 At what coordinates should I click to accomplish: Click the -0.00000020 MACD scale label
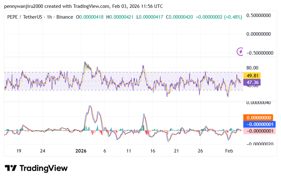[260, 144]
